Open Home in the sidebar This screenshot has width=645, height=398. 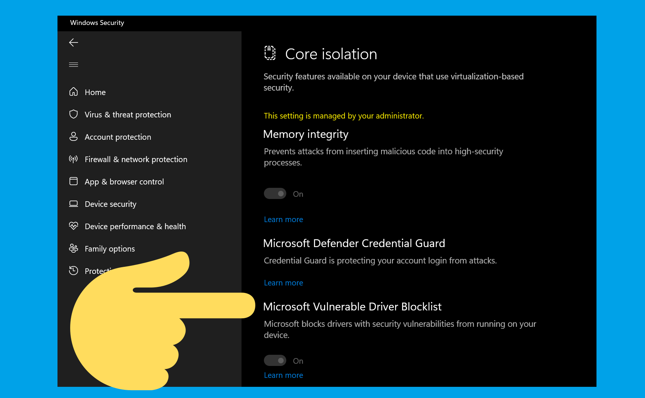pos(95,92)
